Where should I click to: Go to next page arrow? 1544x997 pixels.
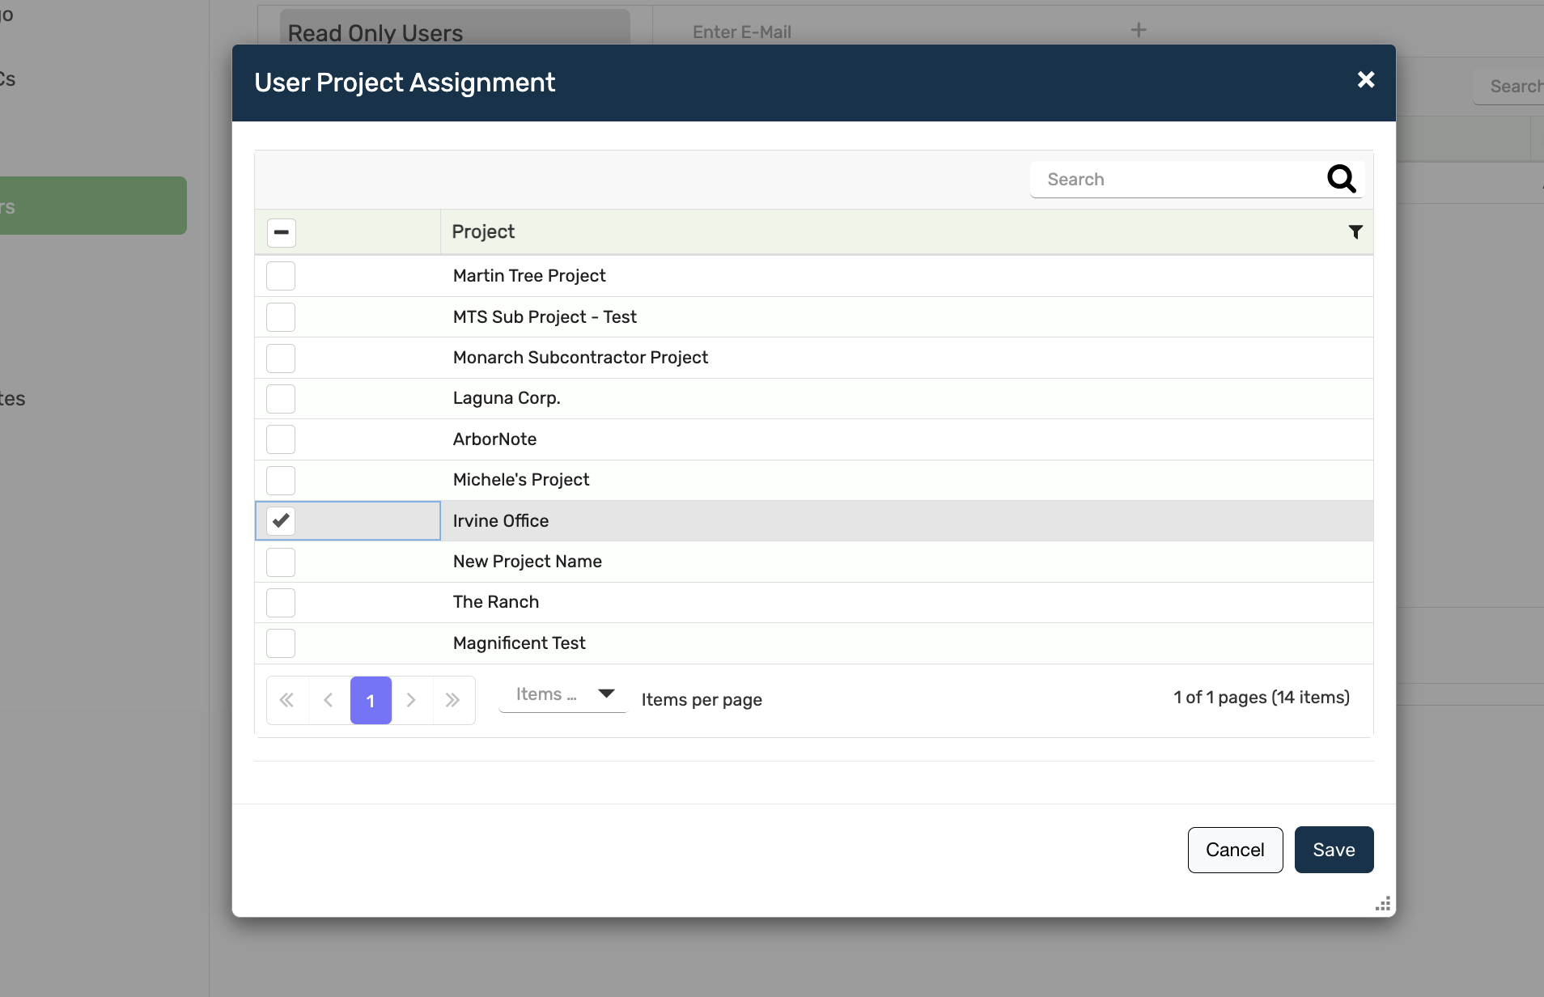pyautogui.click(x=411, y=700)
